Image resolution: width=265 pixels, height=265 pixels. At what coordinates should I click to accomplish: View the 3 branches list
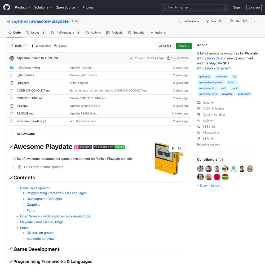click(41, 46)
